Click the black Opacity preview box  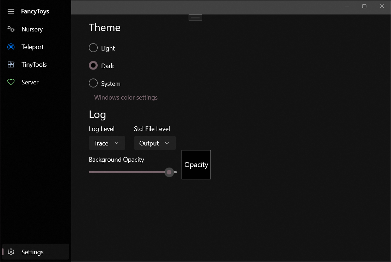tap(196, 165)
